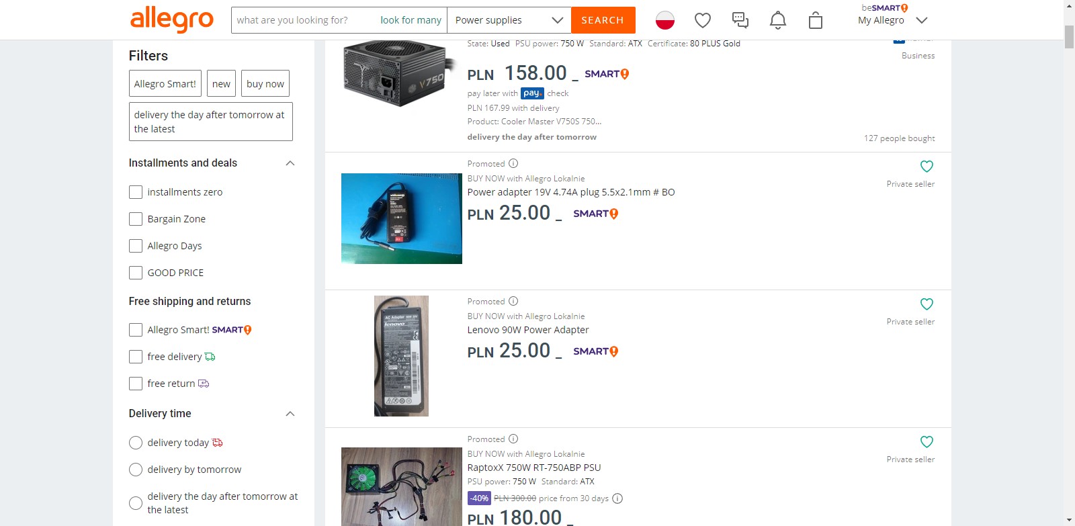Open the Power supplies category dropdown
This screenshot has height=526, width=1075.
(x=509, y=20)
